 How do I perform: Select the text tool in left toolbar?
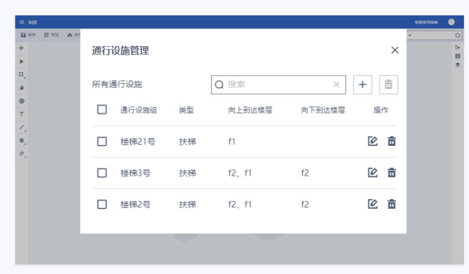pos(22,114)
